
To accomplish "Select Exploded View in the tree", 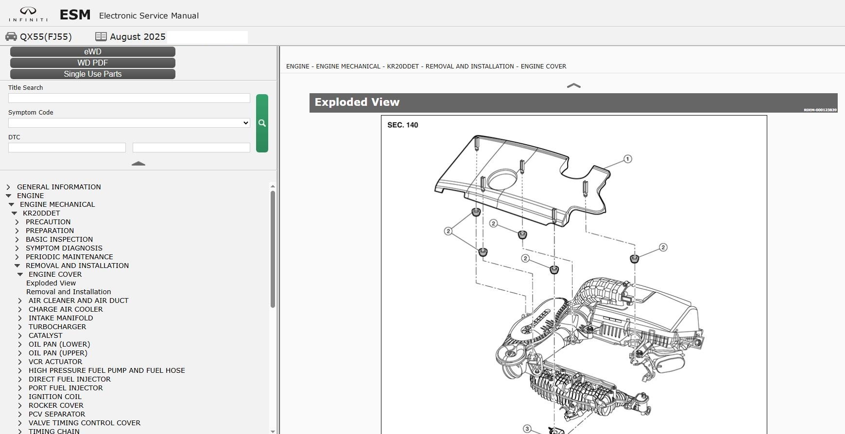I will 51,283.
